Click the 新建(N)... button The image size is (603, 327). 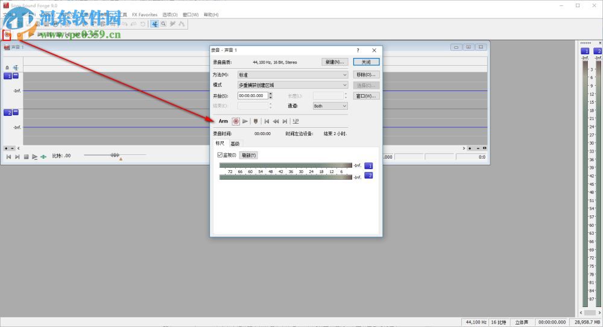pos(335,62)
